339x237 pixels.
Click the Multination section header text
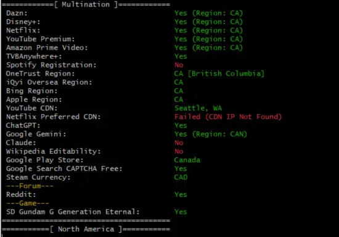[86, 4]
